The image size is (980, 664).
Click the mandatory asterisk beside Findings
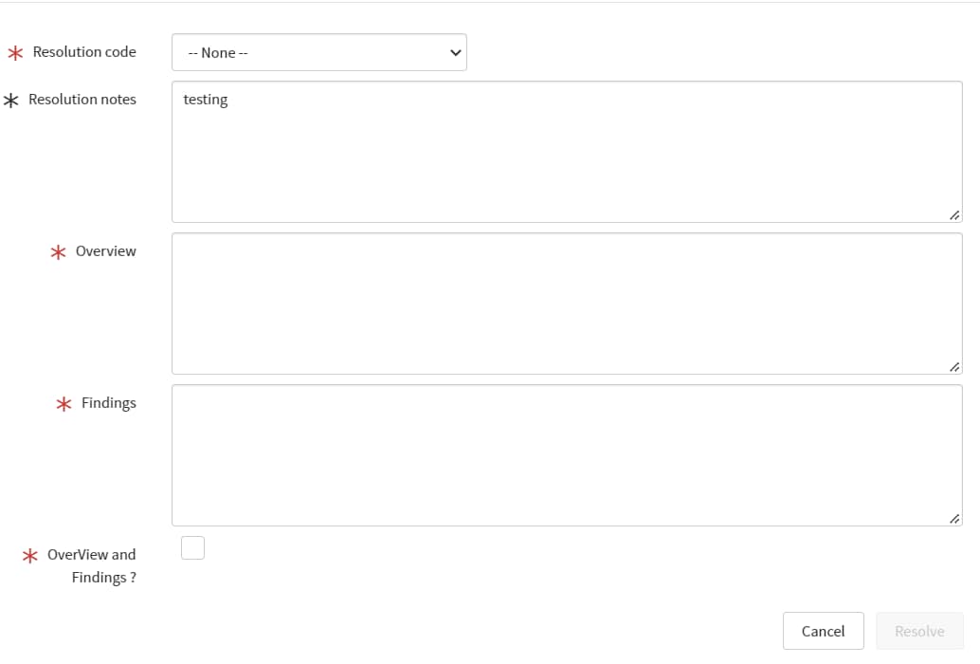tap(64, 404)
